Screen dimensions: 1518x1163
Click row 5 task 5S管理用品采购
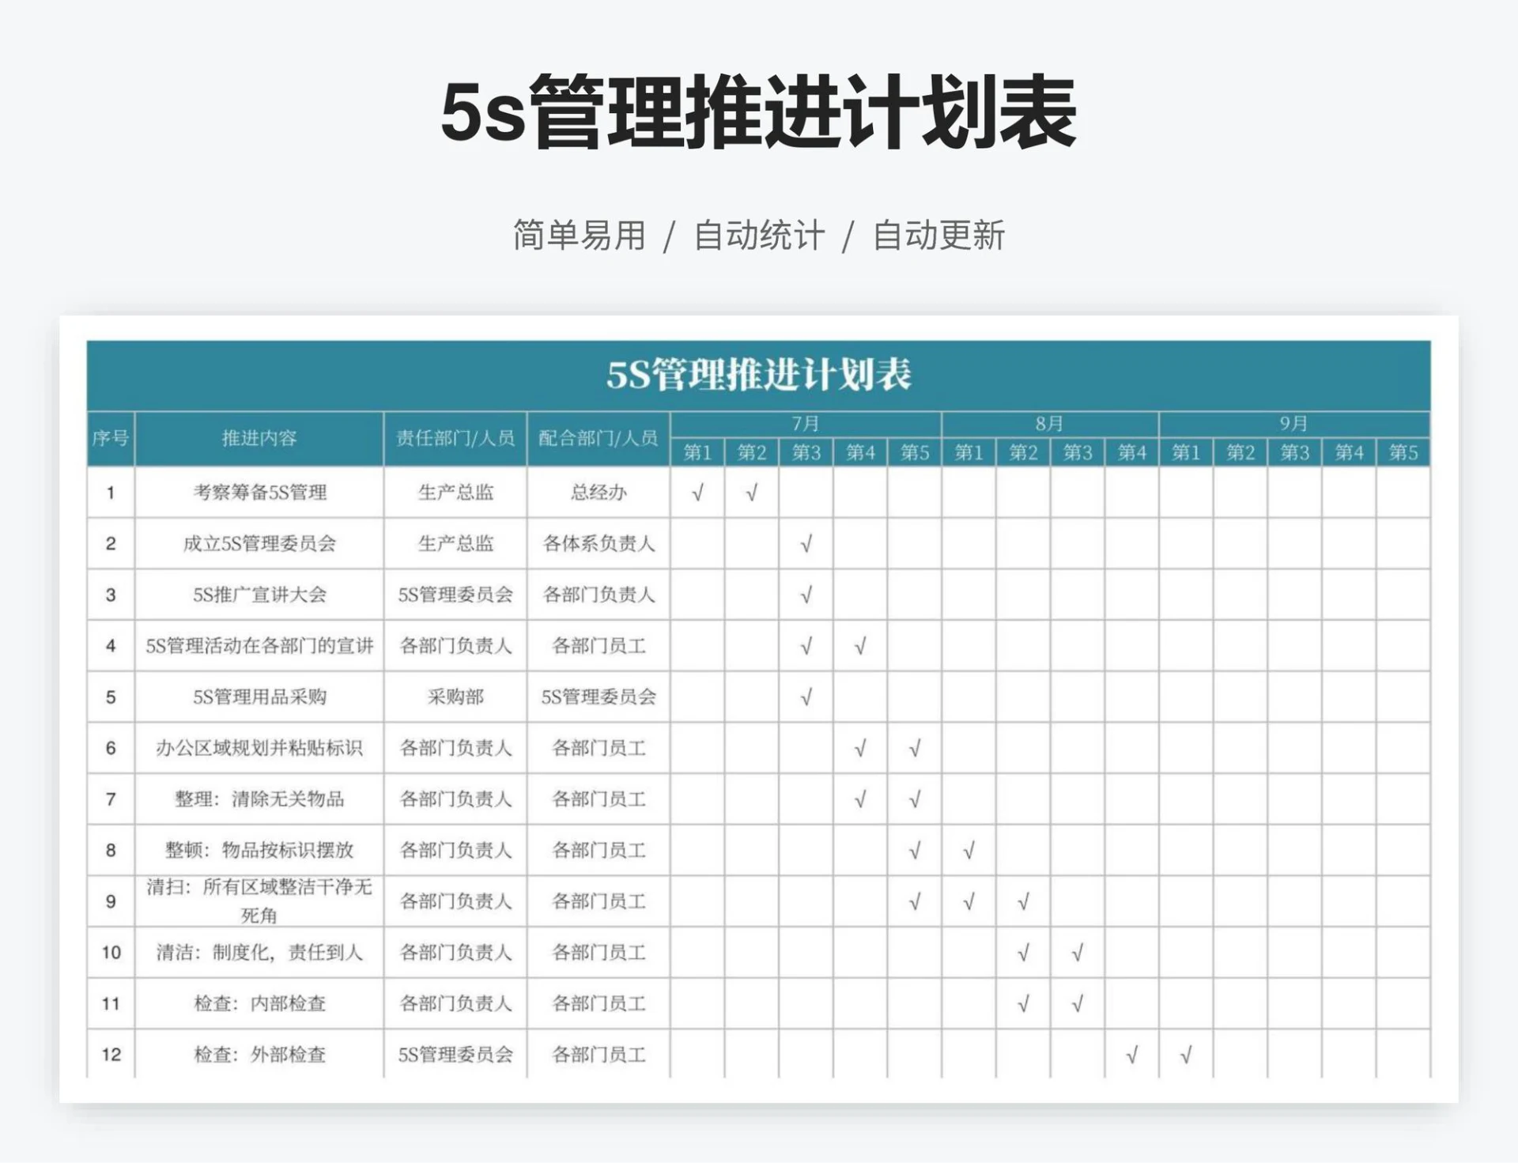coord(257,697)
